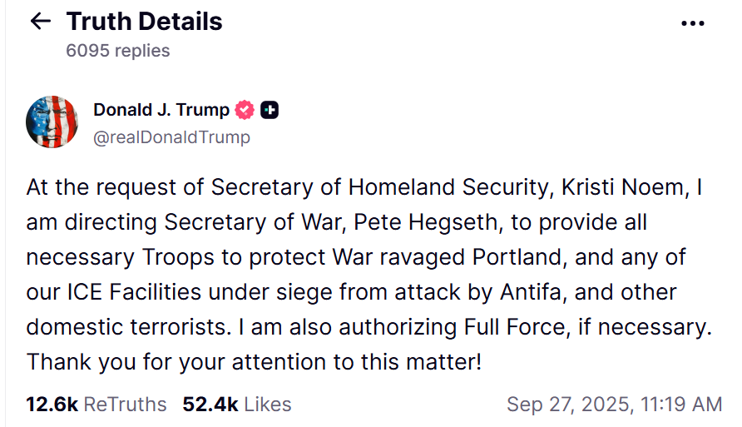Image resolution: width=742 pixels, height=427 pixels.
Task: Open the three-dot more options menu
Action: 692,23
